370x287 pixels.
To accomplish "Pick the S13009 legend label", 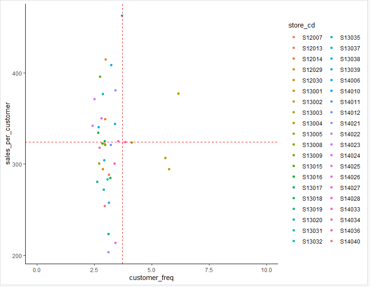I will pos(312,156).
